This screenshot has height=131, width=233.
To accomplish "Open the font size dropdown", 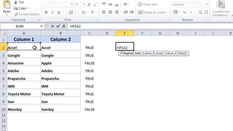I will (84, 4).
